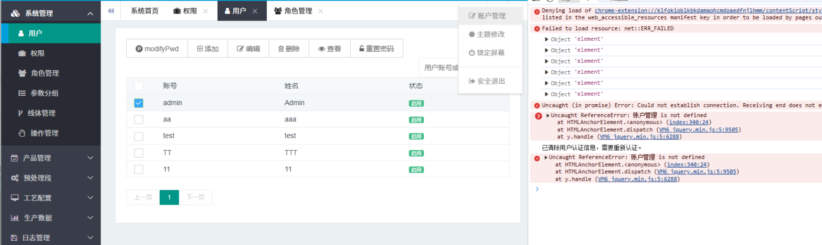Select 安全退出 in dropdown menu
This screenshot has width=822, height=245.
(x=490, y=81)
